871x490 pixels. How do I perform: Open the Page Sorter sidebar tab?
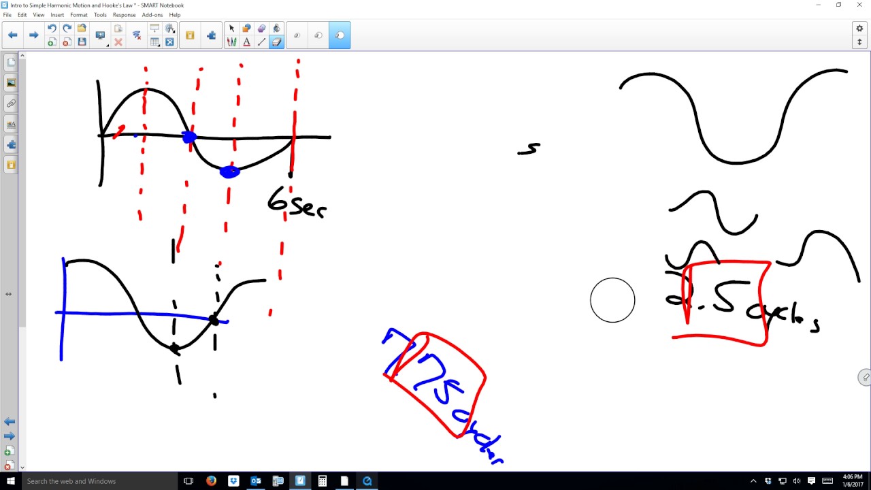(11, 63)
